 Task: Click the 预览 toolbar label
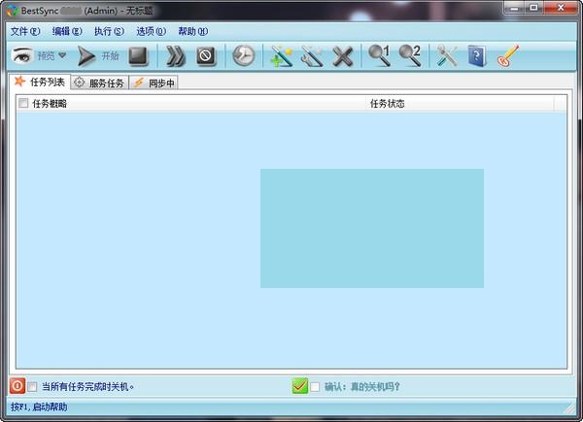coord(46,55)
